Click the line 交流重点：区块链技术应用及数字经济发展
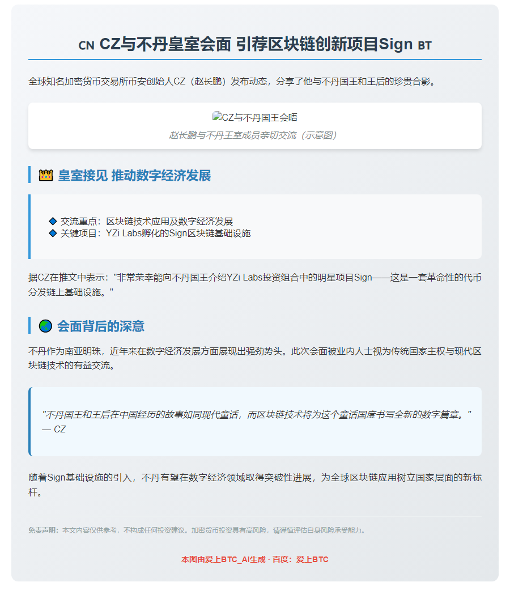Image resolution: width=510 pixels, height=599 pixels. click(x=147, y=221)
